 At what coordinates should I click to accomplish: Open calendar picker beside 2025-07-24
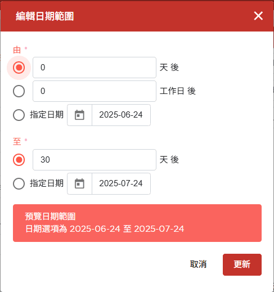pos(79,183)
